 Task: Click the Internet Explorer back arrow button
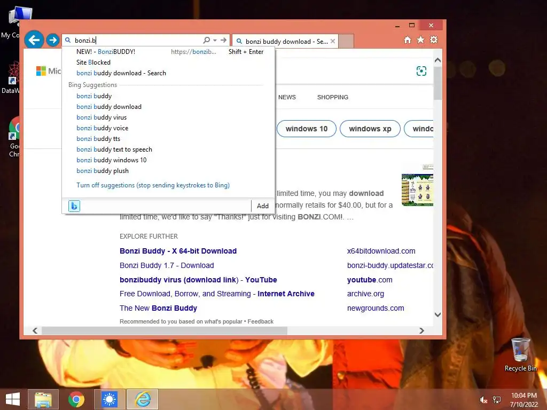click(x=34, y=40)
